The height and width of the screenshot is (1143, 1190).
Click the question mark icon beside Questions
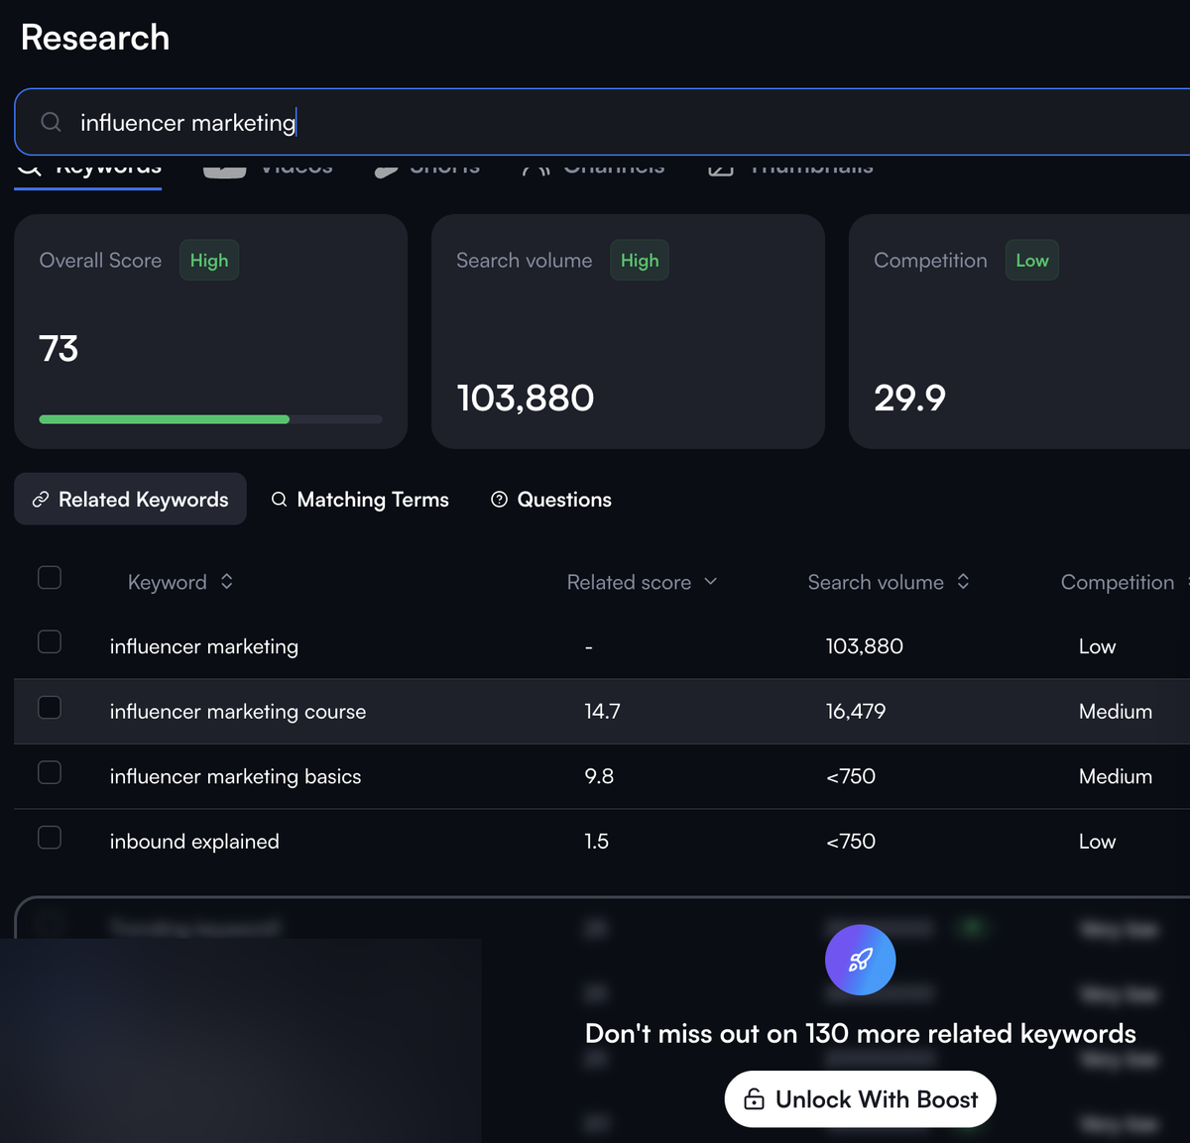point(500,500)
